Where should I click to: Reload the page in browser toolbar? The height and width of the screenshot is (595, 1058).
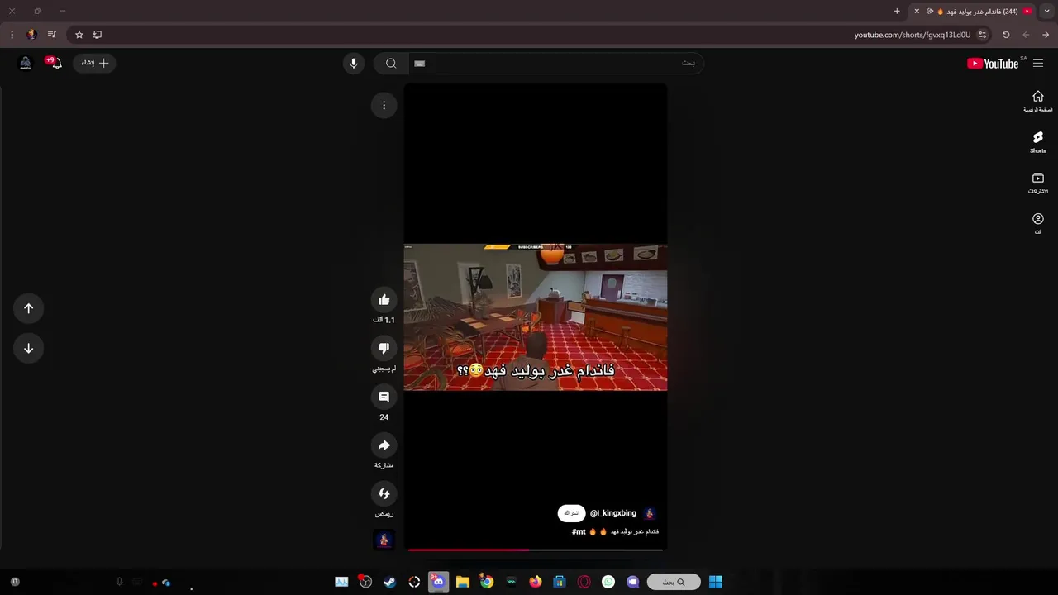click(1006, 35)
